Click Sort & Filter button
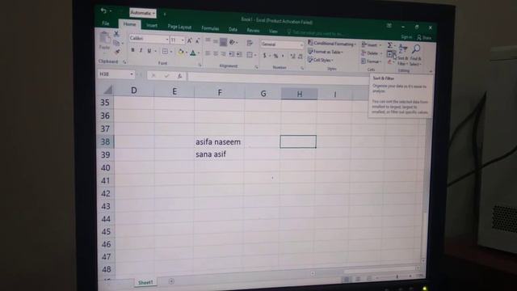The image size is (517, 291). coord(403,55)
